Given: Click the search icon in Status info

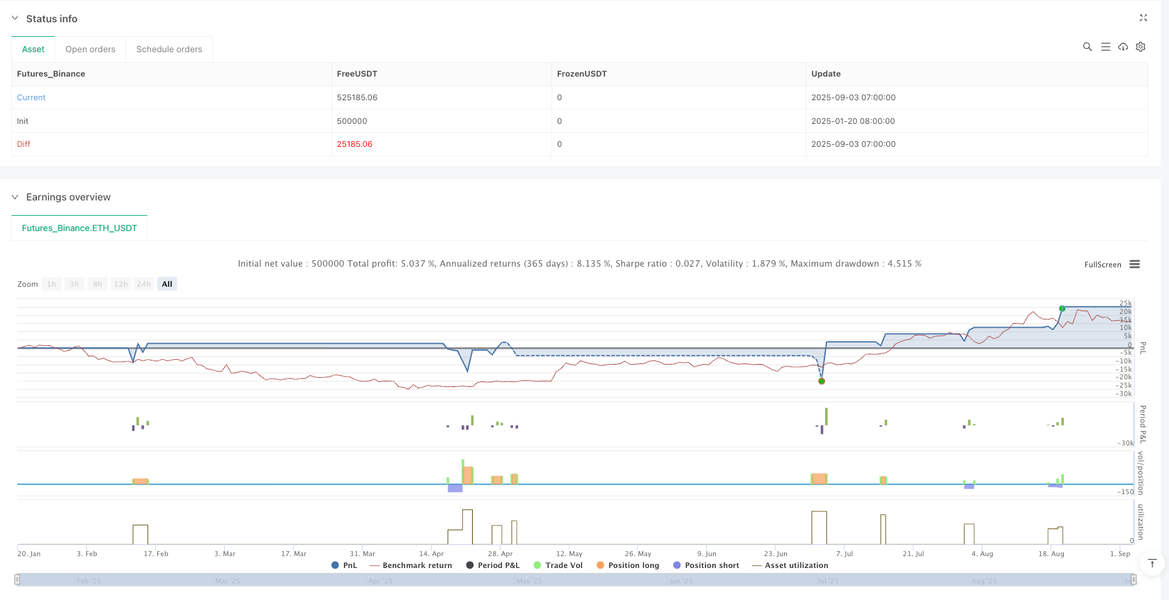Looking at the screenshot, I should pyautogui.click(x=1087, y=47).
